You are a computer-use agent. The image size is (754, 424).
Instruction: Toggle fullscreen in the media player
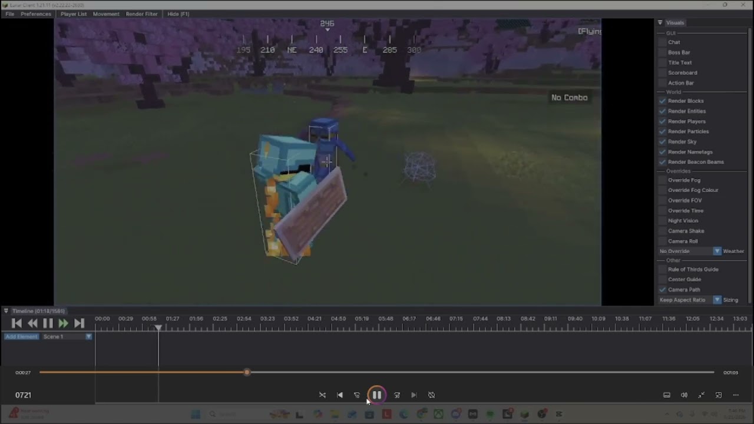tap(702, 395)
